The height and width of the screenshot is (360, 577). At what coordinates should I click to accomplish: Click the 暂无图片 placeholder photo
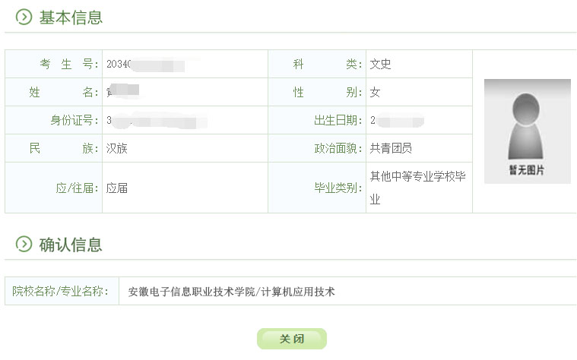527,131
